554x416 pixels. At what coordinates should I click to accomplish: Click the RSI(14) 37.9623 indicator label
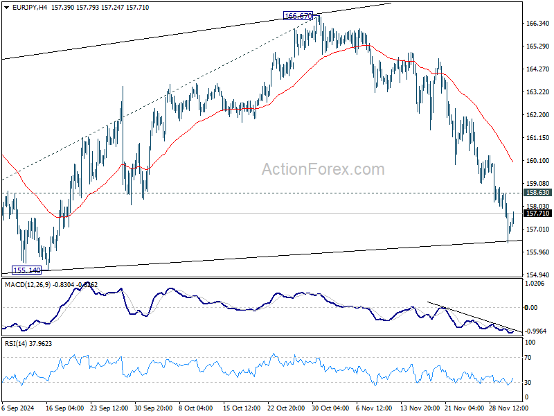(x=28, y=343)
